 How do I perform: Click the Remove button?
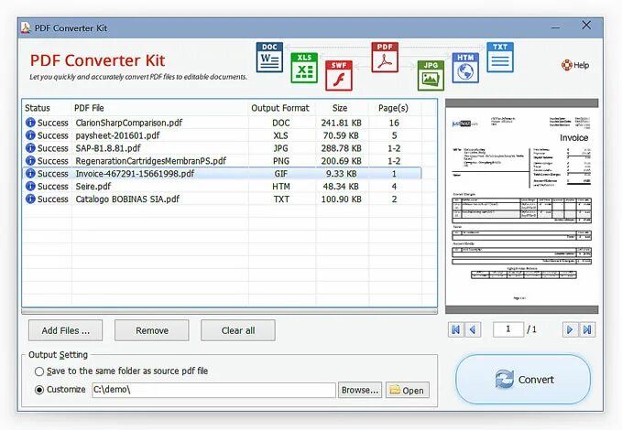pos(152,330)
